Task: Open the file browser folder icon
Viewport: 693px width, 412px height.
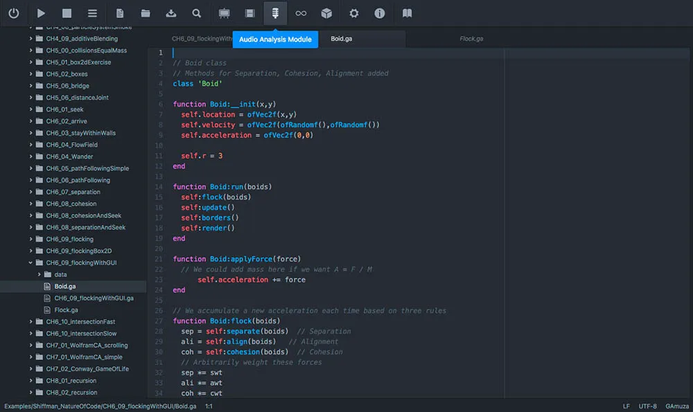Action: 146,12
